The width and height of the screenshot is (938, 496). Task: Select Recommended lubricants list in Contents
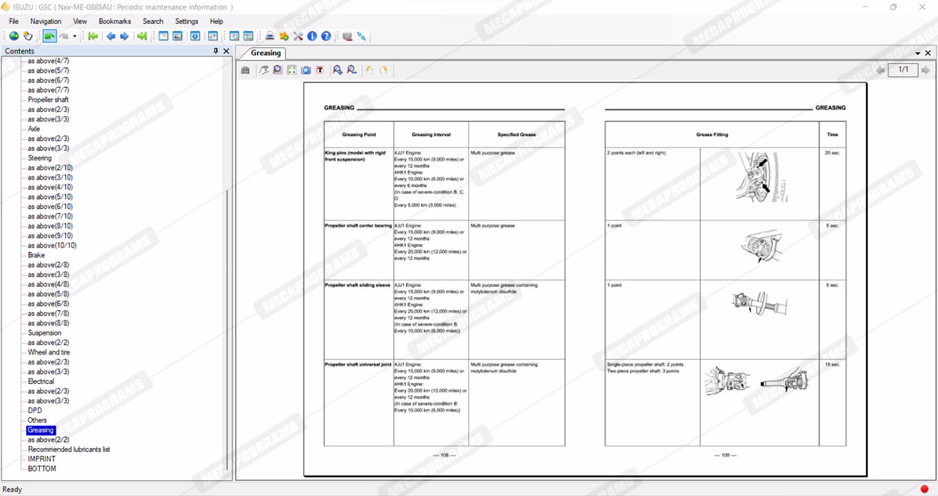tap(69, 449)
